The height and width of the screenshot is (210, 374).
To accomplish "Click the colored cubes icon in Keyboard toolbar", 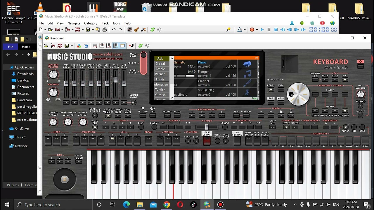I will click(79, 46).
